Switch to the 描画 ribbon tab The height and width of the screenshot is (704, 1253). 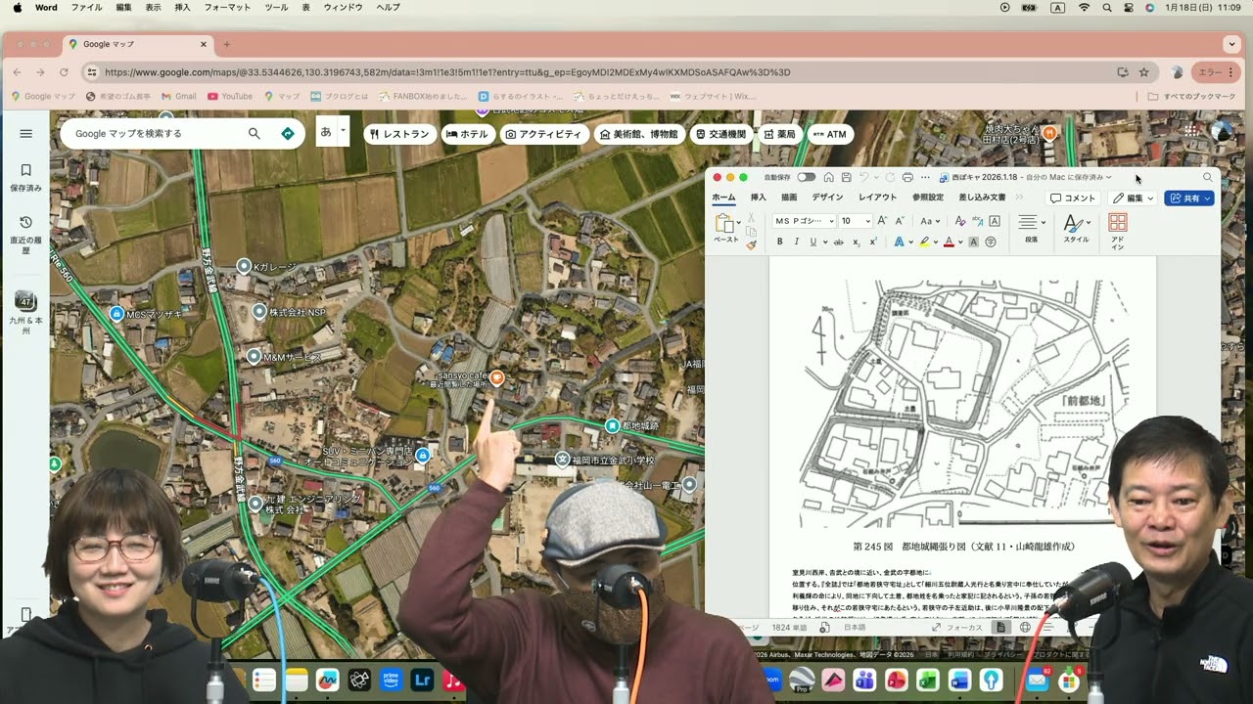click(789, 198)
